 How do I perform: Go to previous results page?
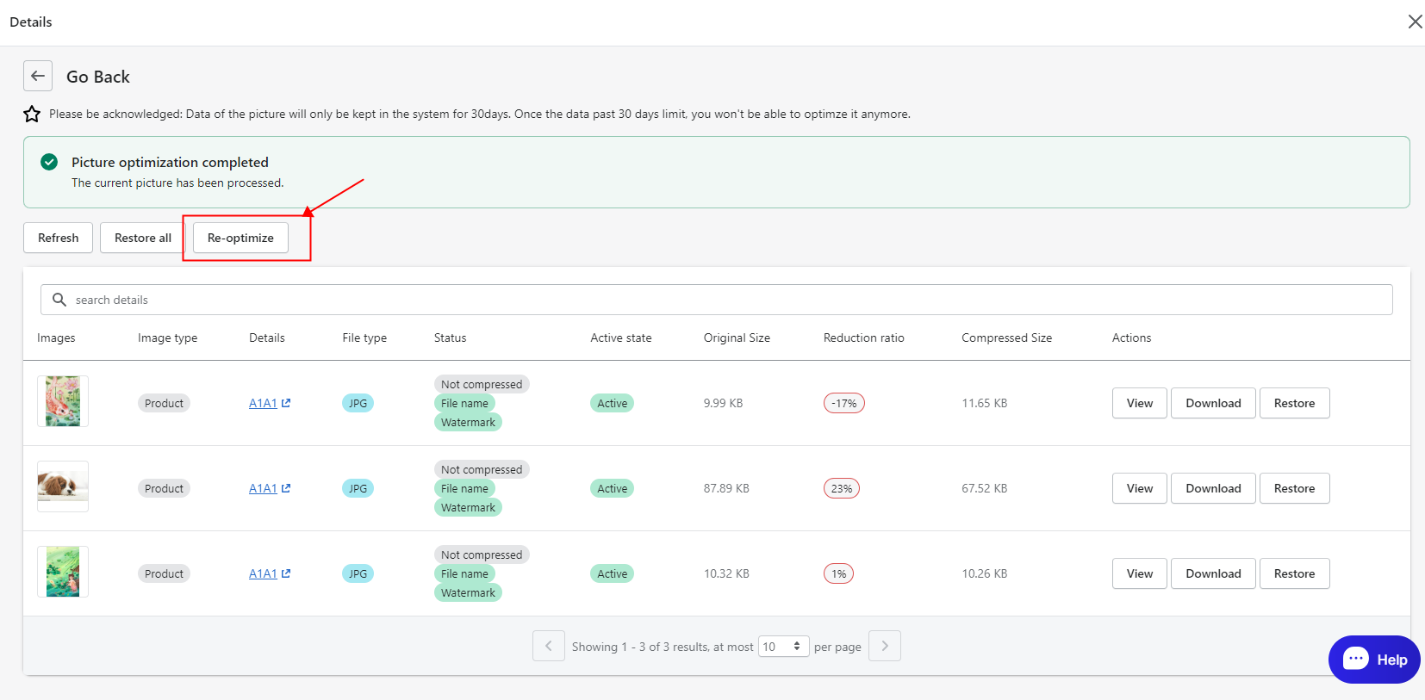point(549,646)
